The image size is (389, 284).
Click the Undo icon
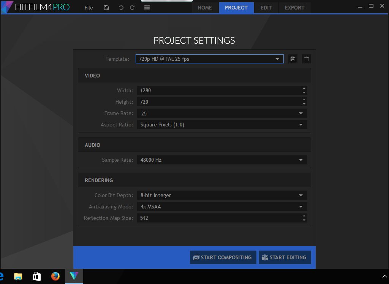click(121, 7)
